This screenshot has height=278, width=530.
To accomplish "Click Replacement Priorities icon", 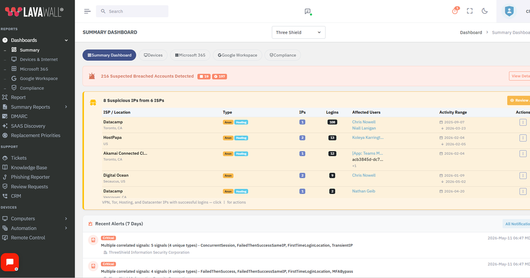I will click(x=5, y=135).
